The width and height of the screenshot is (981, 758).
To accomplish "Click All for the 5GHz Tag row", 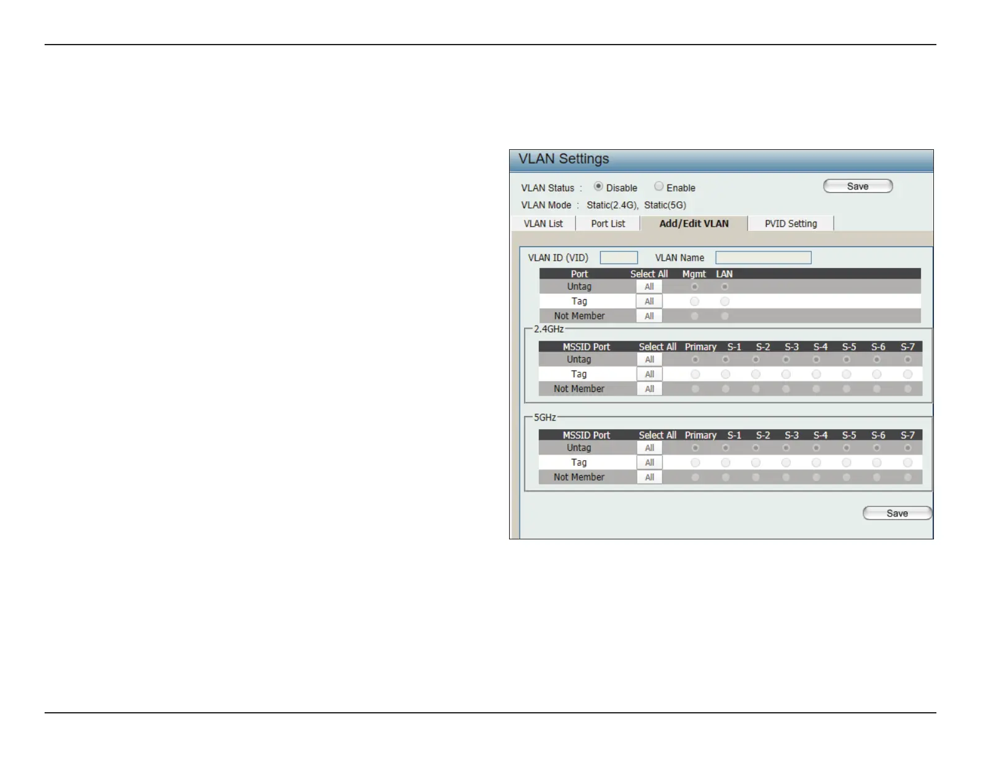I will 650,463.
